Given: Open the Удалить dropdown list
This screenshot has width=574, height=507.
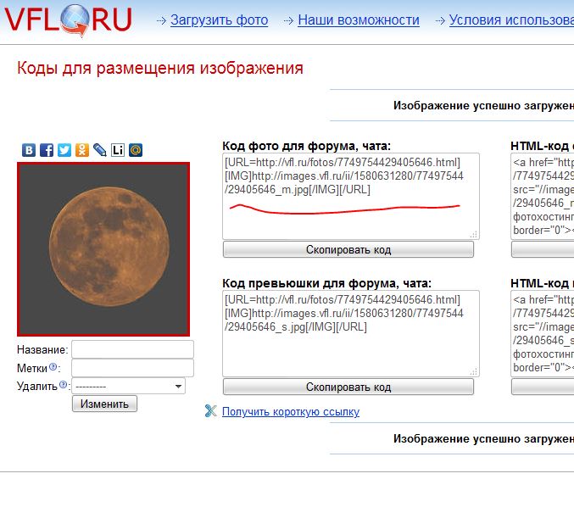Looking at the screenshot, I should 129,387.
